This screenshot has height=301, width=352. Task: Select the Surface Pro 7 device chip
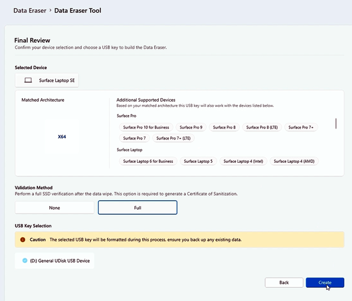point(134,138)
